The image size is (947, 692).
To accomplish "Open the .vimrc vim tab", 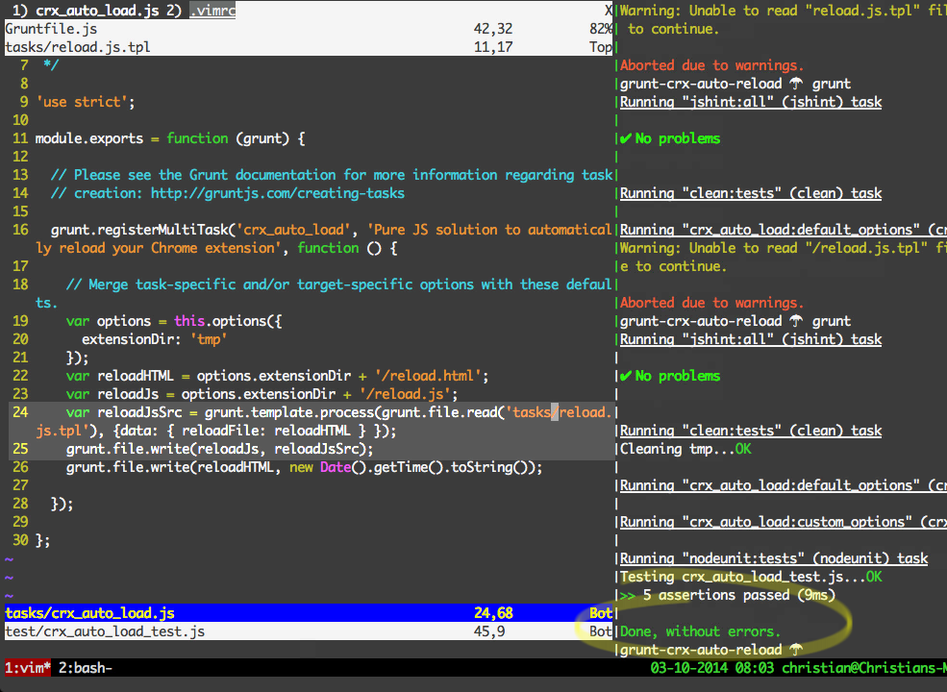I will [x=212, y=11].
